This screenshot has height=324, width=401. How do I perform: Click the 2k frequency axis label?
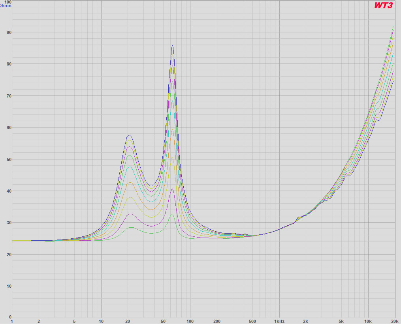click(x=306, y=321)
